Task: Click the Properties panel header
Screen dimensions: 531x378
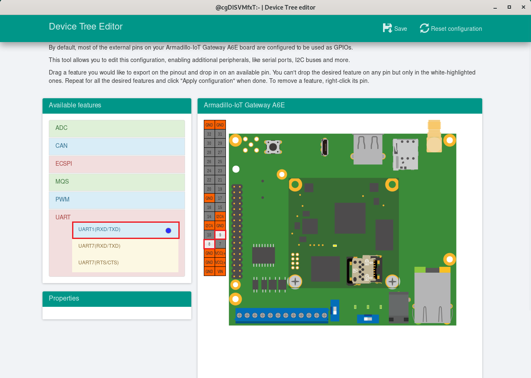Action: (x=117, y=298)
